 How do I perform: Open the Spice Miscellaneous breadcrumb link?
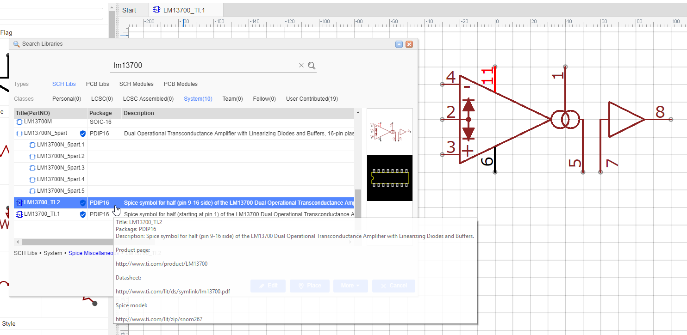(x=91, y=253)
